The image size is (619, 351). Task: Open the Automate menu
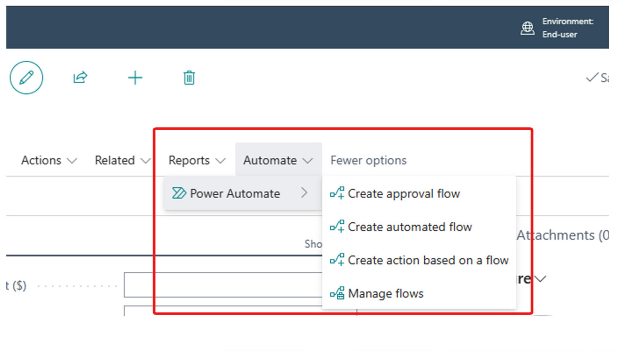coord(277,160)
